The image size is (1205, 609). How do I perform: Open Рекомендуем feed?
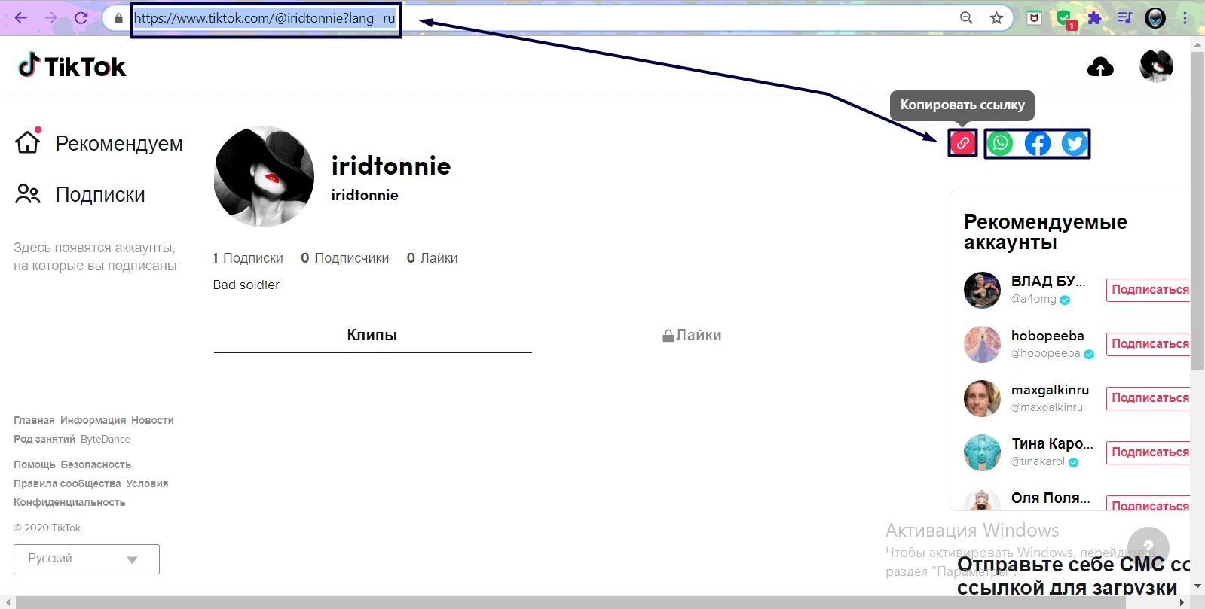(x=99, y=143)
